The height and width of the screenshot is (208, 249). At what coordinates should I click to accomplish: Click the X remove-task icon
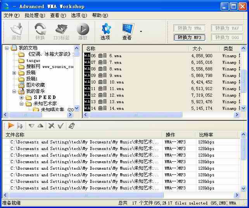(x=51, y=126)
